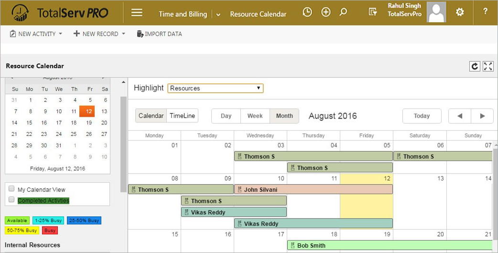The width and height of the screenshot is (498, 253).
Task: Click the quick add plus icon
Action: point(326,12)
